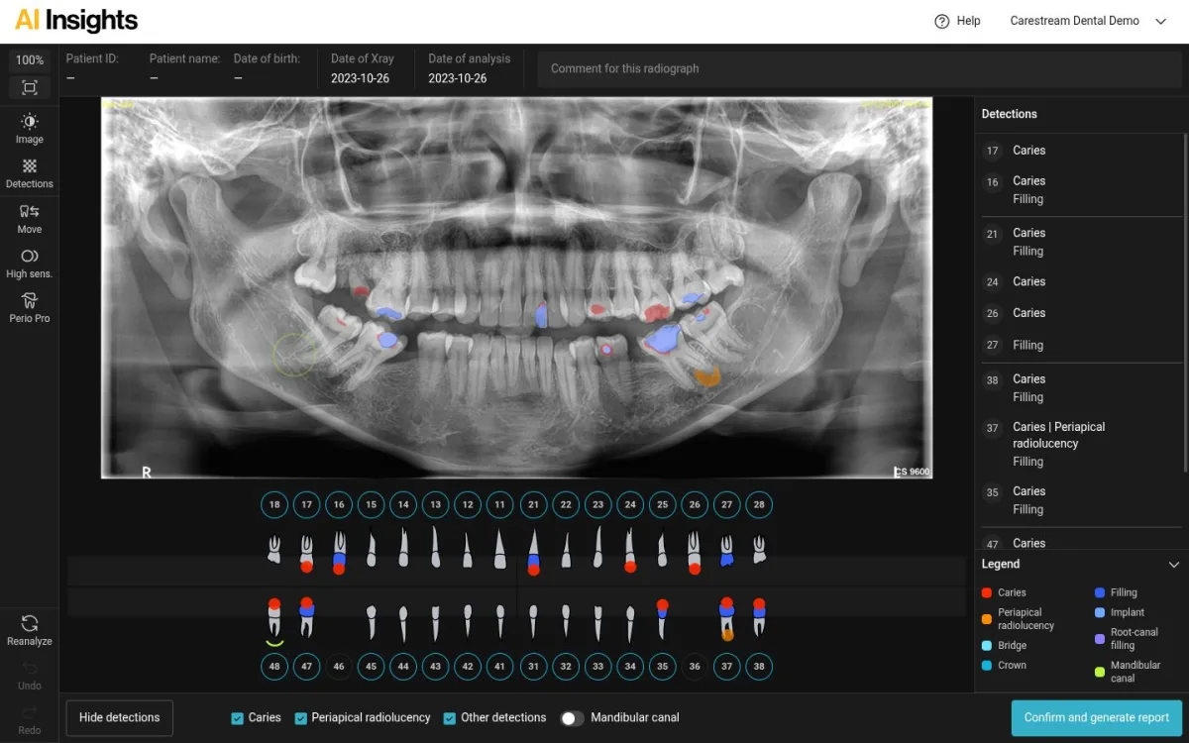
Task: Select tooth number 17 circle
Action: [307, 504]
